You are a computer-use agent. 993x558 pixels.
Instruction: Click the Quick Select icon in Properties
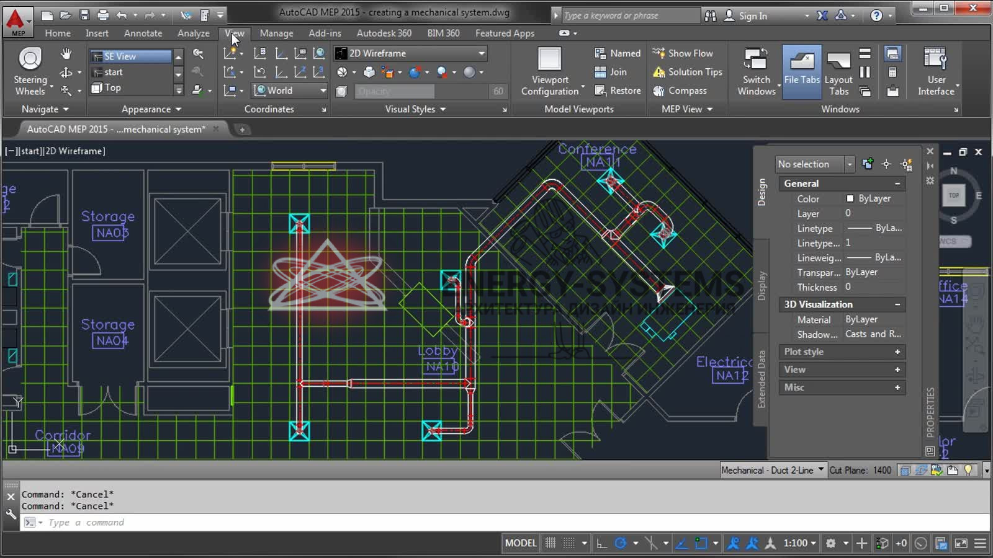[906, 164]
